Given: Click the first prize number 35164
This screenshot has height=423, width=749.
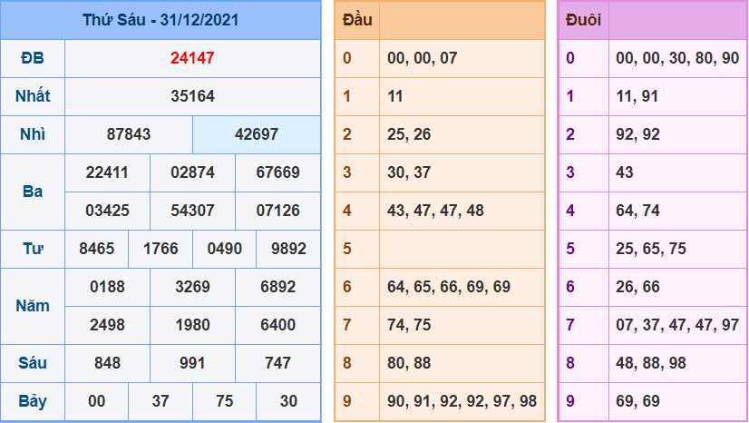Looking at the screenshot, I should coord(192,96).
